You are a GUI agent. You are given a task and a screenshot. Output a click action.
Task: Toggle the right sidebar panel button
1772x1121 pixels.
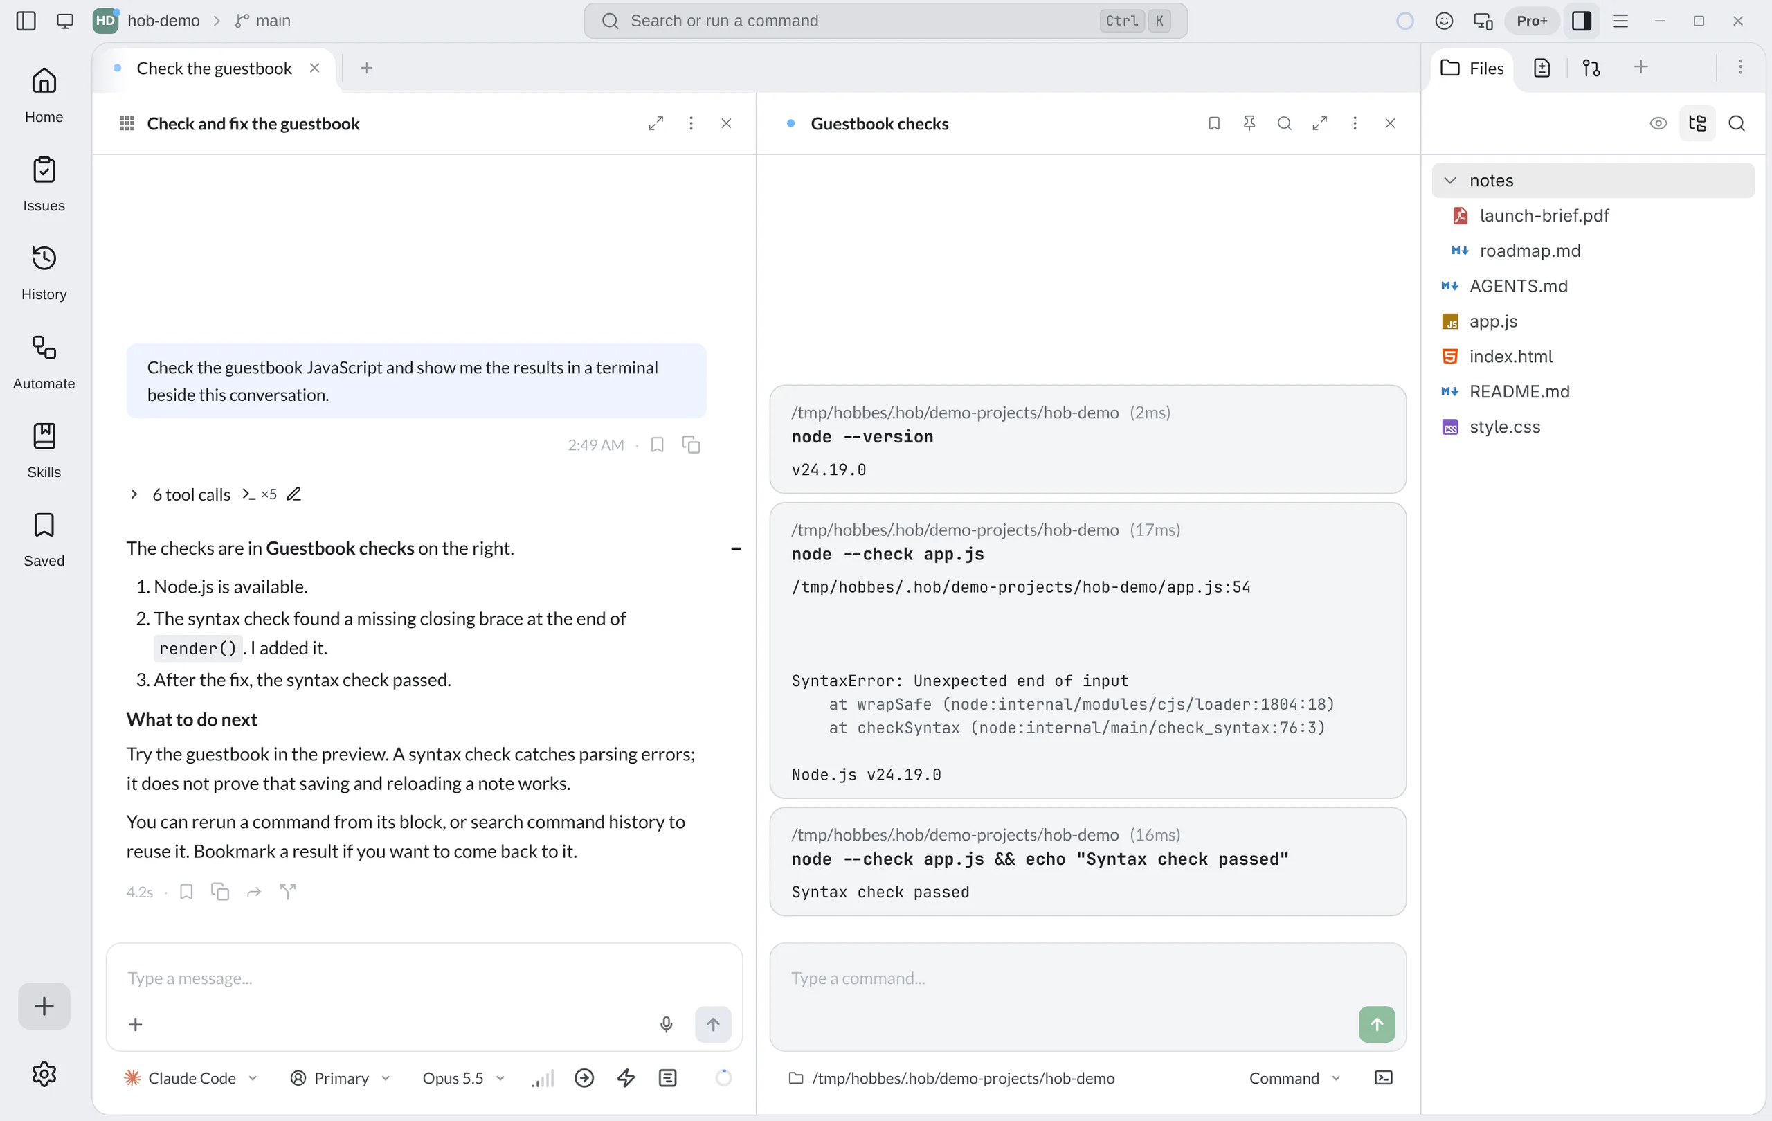pos(1581,21)
